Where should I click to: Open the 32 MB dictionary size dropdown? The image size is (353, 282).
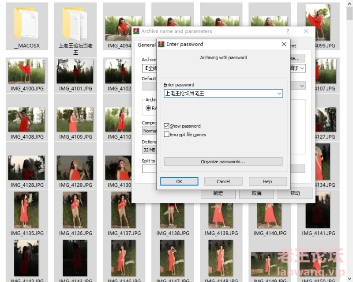pyautogui.click(x=150, y=150)
